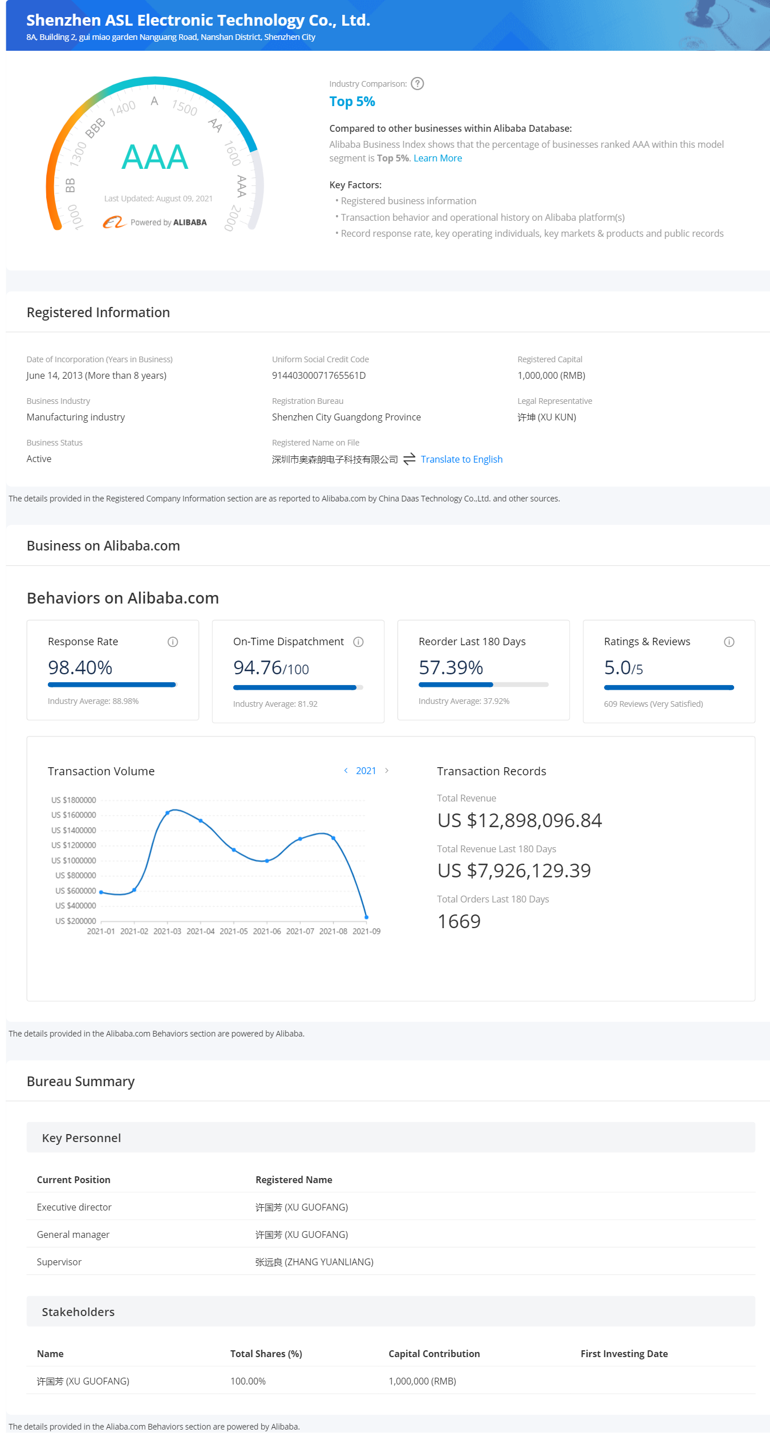Viewport: 770px width, 1433px height.
Task: Click the translate swap arrows icon
Action: [409, 459]
